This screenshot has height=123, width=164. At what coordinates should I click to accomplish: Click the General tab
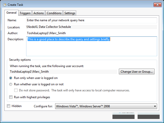pos(11,13)
